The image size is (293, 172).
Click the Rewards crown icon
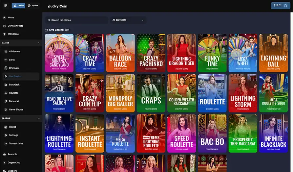[5, 154]
